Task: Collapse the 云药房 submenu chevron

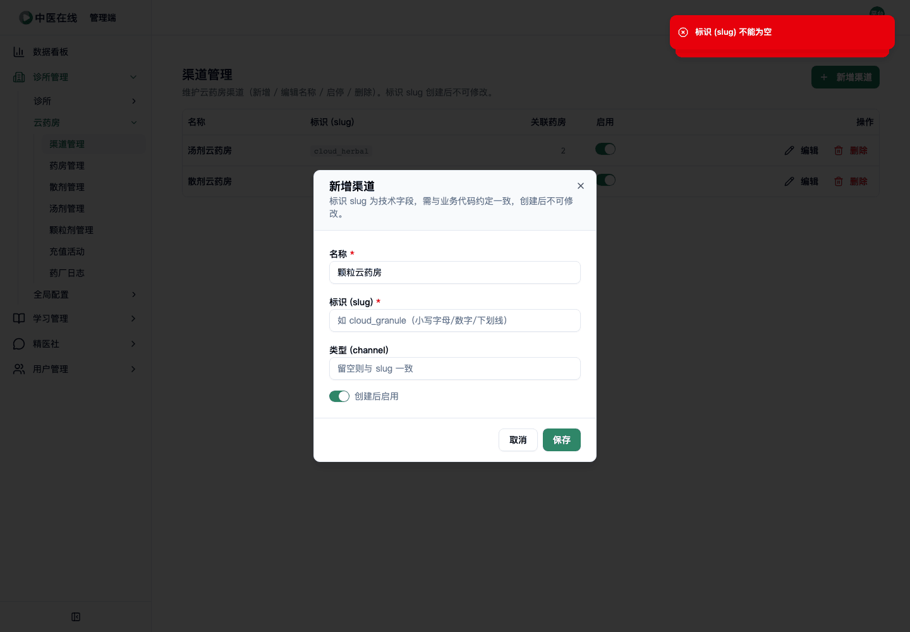Action: 133,123
